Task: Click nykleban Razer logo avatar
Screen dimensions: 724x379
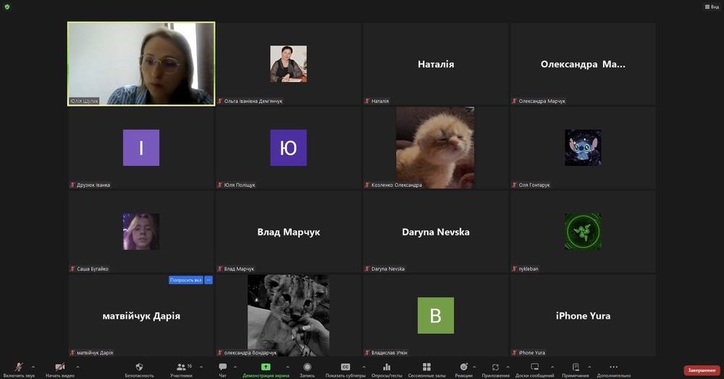Action: click(583, 232)
